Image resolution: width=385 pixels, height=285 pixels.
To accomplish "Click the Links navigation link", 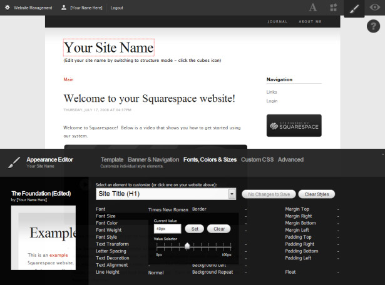I will click(272, 92).
